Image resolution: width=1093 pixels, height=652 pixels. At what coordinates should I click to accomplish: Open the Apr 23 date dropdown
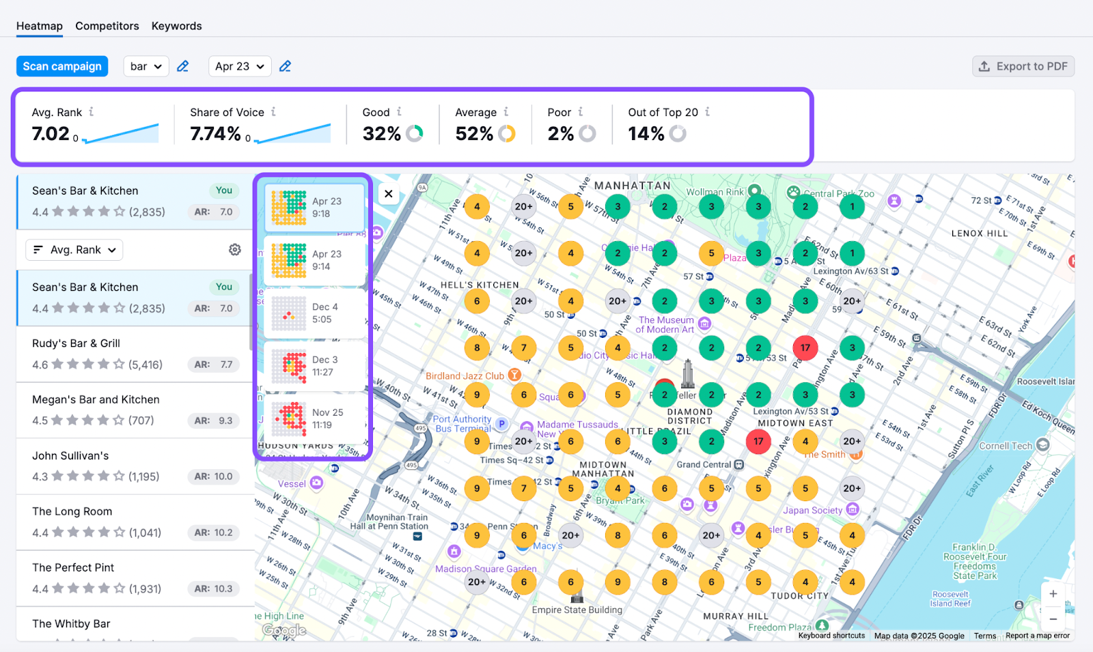coord(239,66)
